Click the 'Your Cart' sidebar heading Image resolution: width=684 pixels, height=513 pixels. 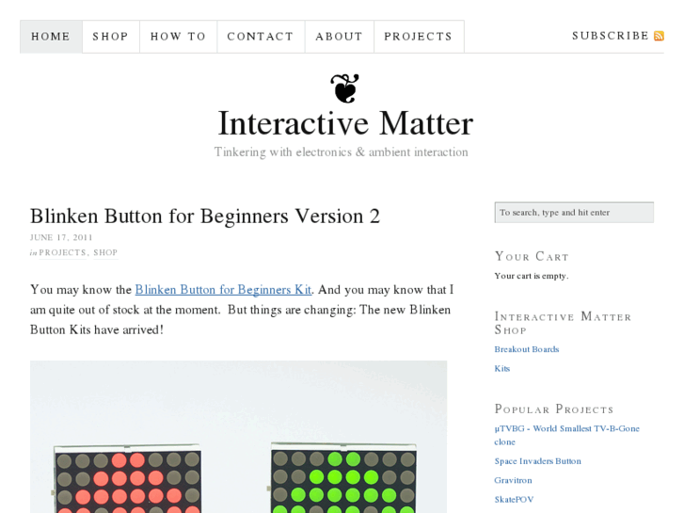coord(532,256)
